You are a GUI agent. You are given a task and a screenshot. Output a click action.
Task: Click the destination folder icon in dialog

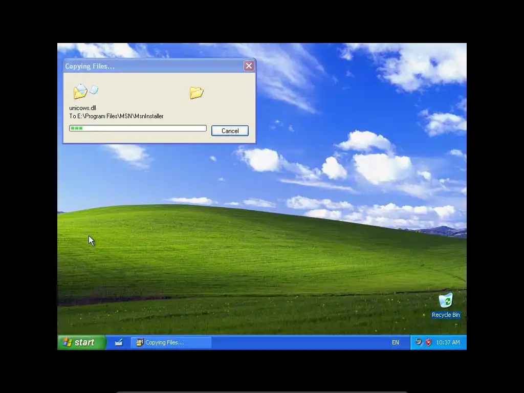[x=196, y=93]
